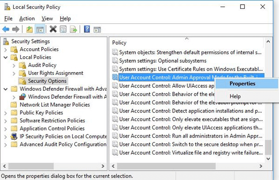
Task: Click the Local Security Policy title bar icon
Action: (7, 7)
